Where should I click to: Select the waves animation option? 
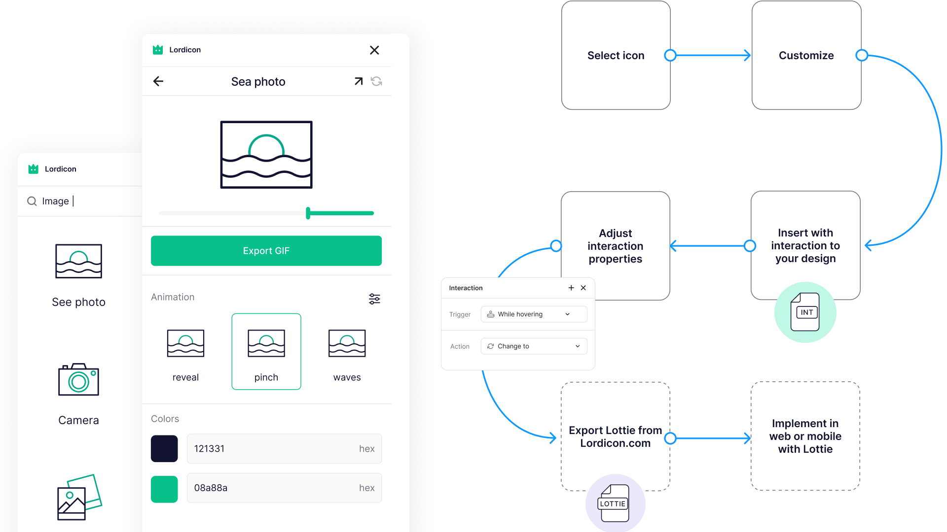(x=347, y=352)
